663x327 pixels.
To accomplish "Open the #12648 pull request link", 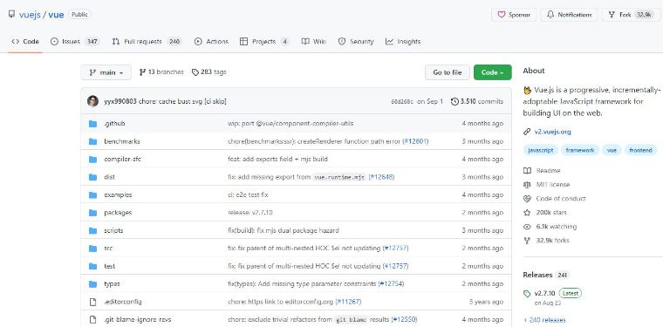I will [381, 177].
